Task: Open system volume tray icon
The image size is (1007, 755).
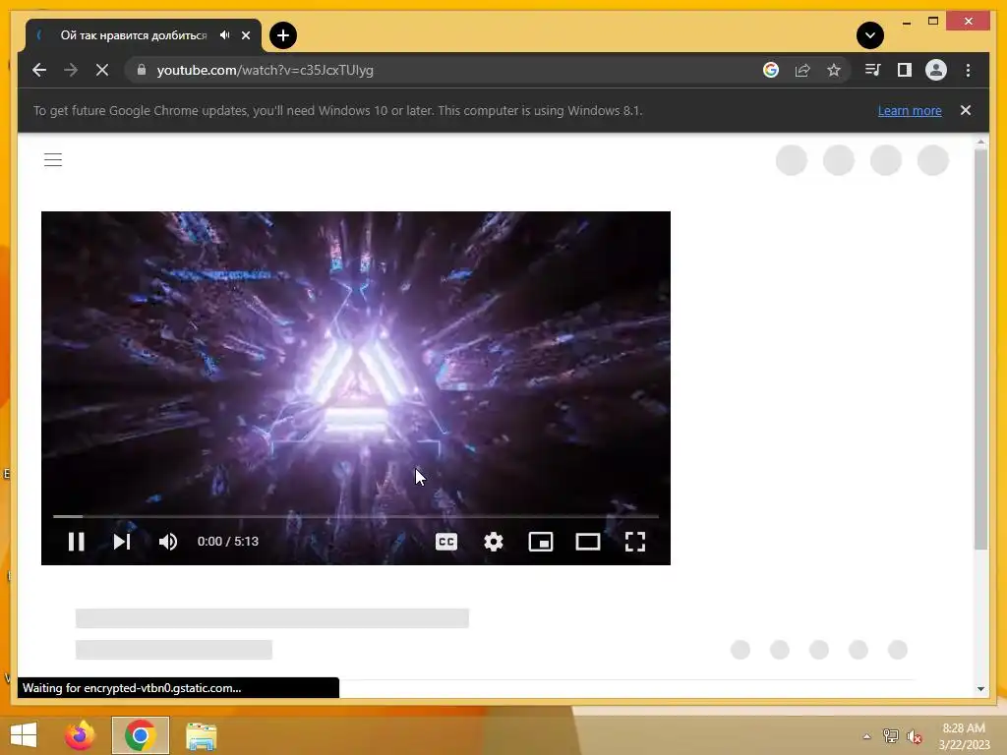Action: pyautogui.click(x=915, y=736)
